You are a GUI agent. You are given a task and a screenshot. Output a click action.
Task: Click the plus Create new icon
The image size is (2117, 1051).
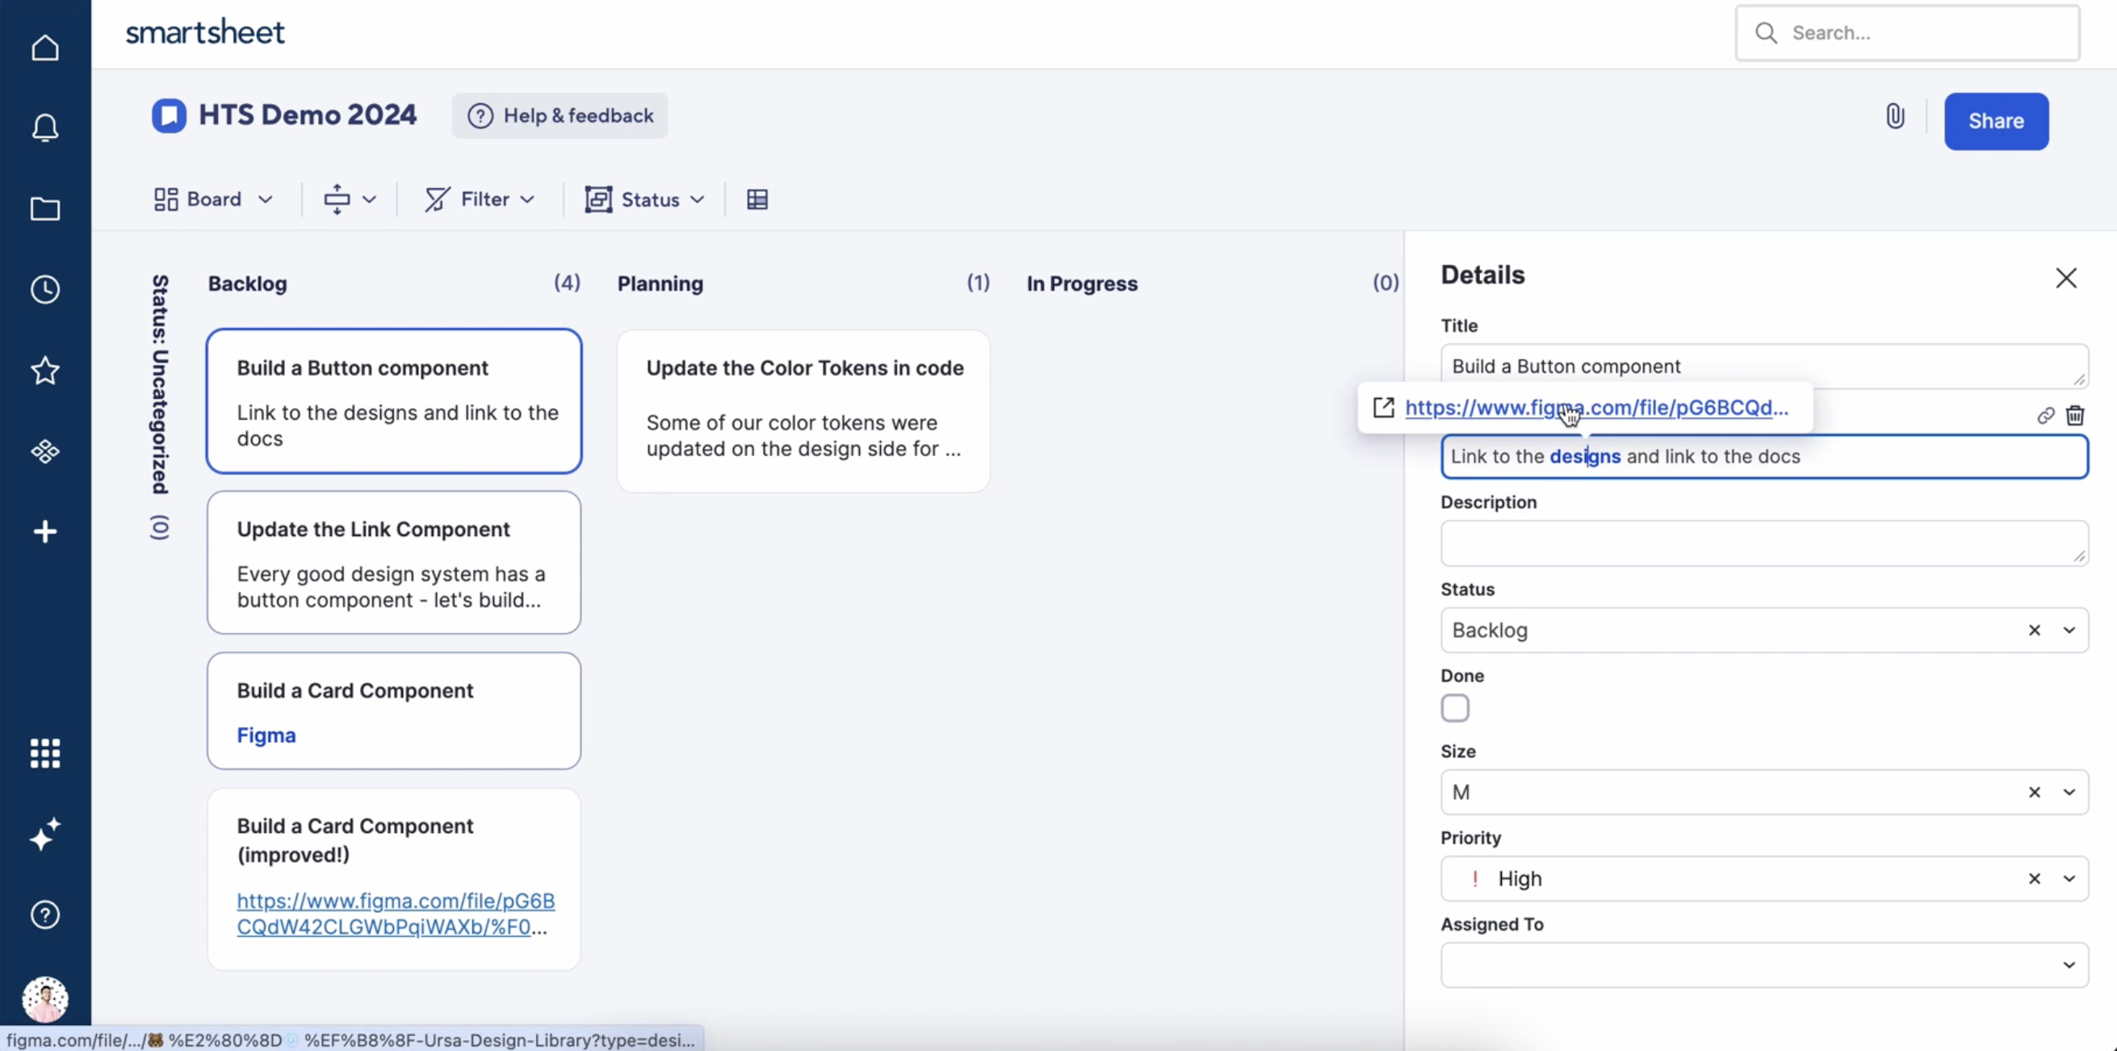tap(45, 532)
